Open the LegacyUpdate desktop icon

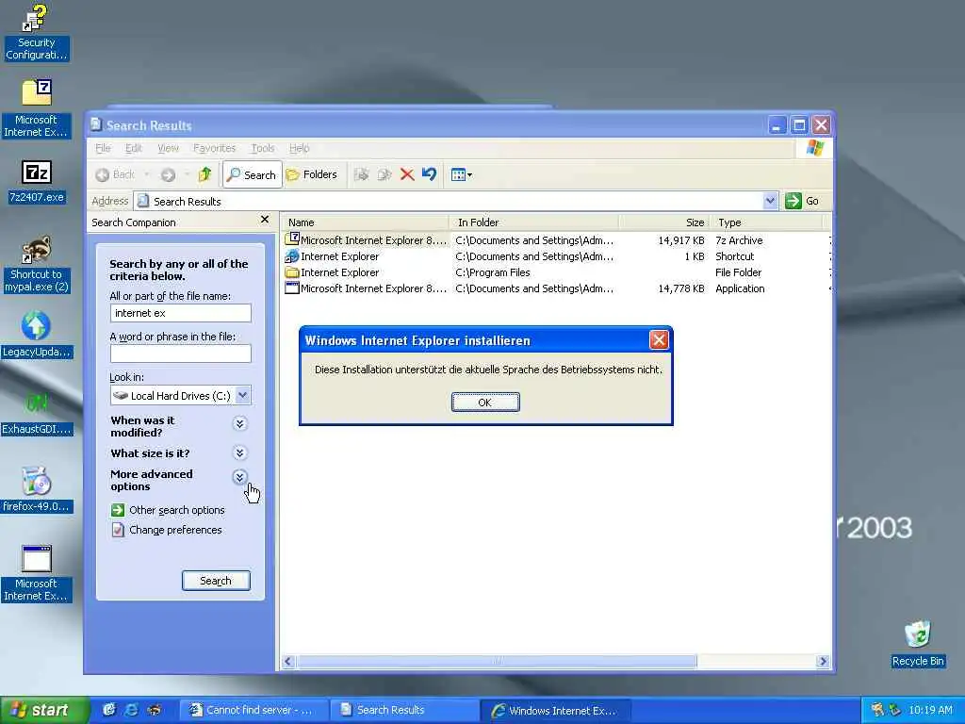tap(37, 336)
